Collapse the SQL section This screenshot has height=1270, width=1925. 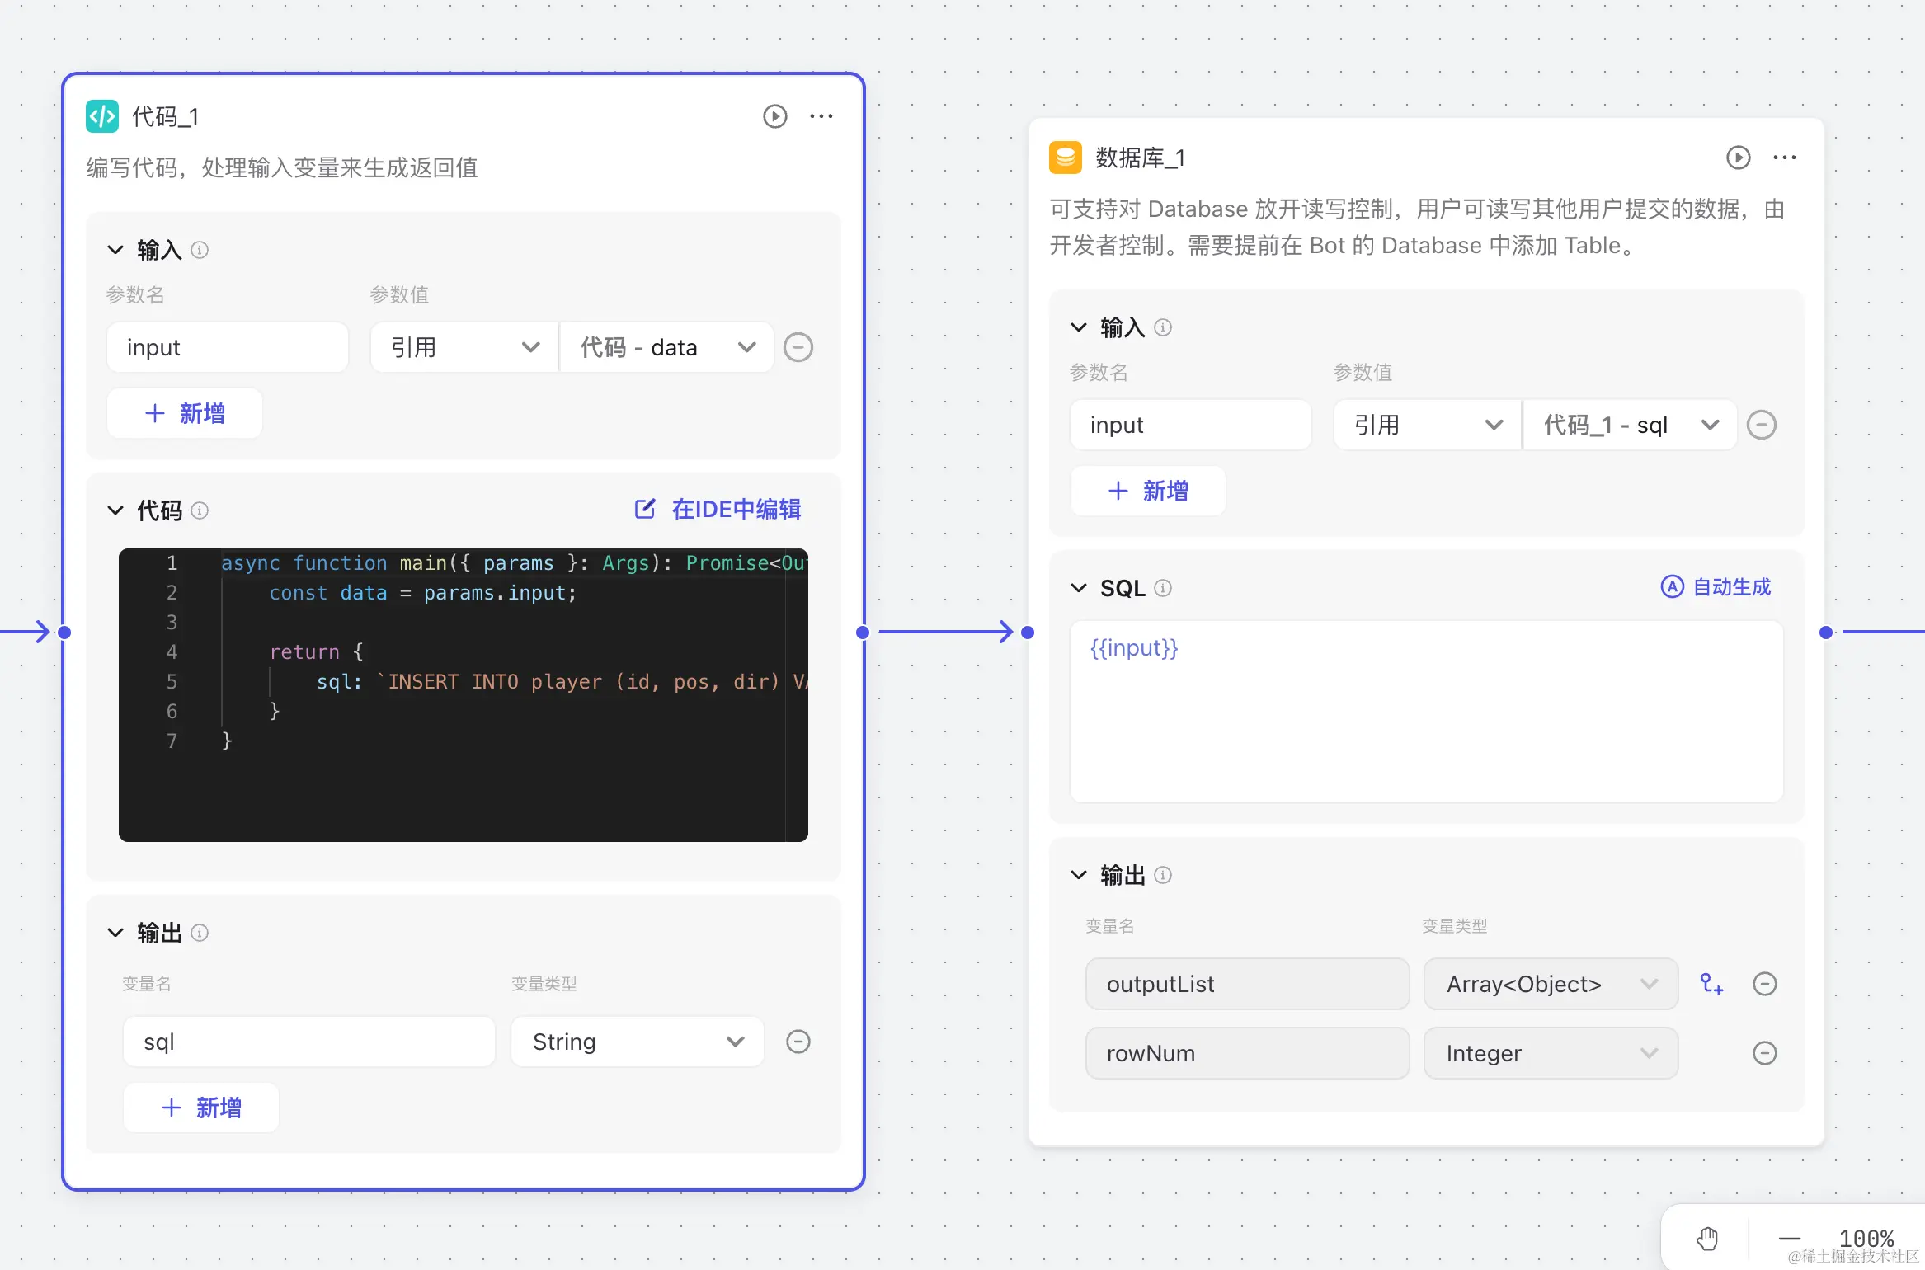coord(1079,588)
